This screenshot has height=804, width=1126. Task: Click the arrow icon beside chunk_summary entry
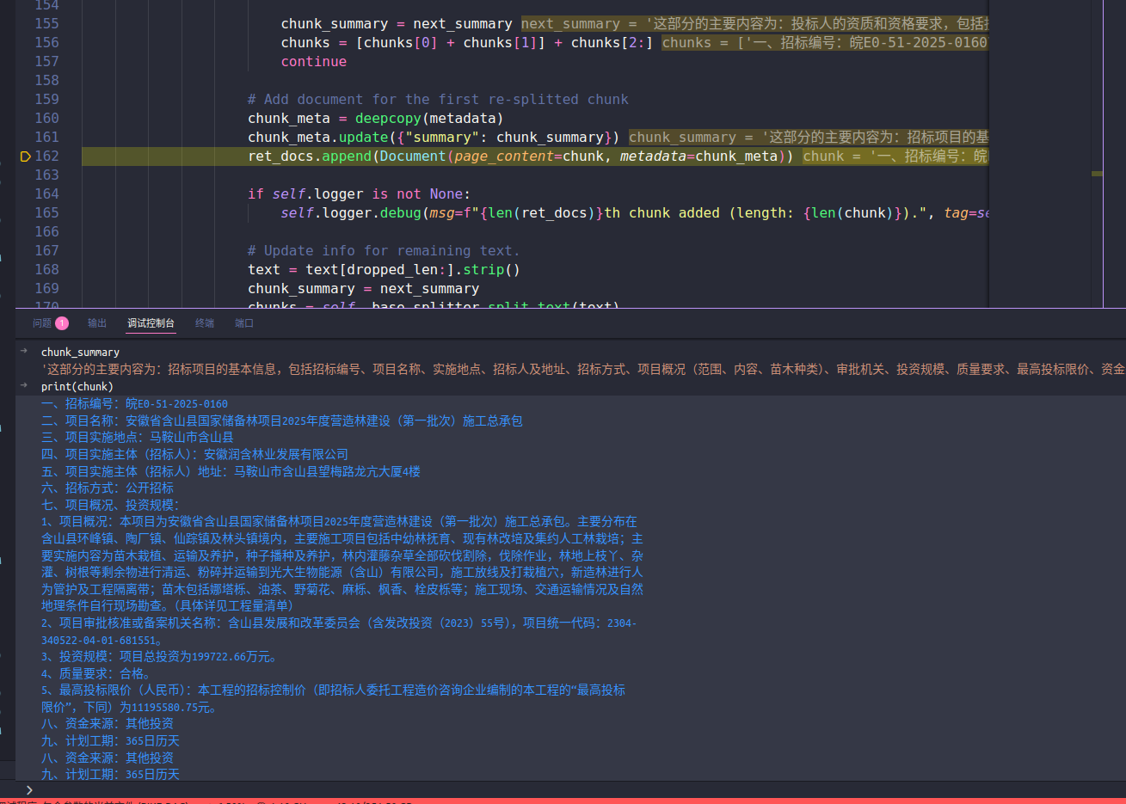24,351
